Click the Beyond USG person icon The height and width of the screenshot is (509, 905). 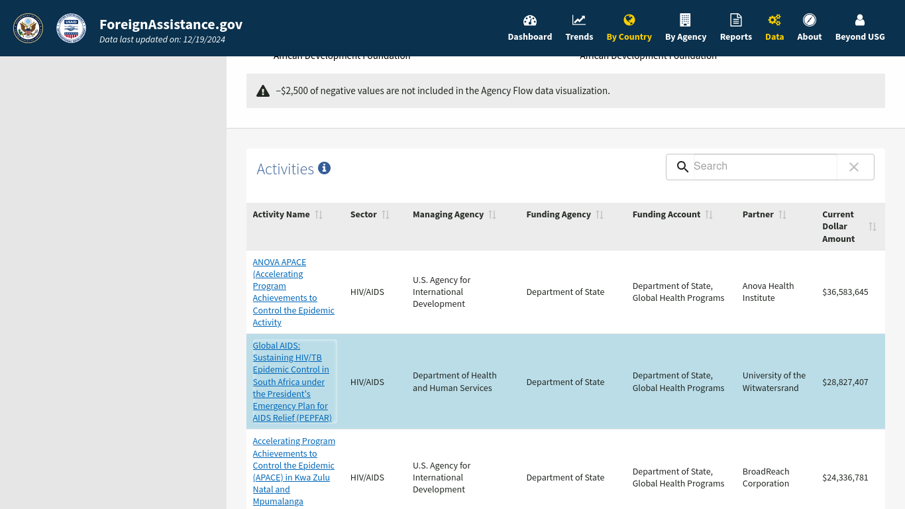tap(860, 20)
